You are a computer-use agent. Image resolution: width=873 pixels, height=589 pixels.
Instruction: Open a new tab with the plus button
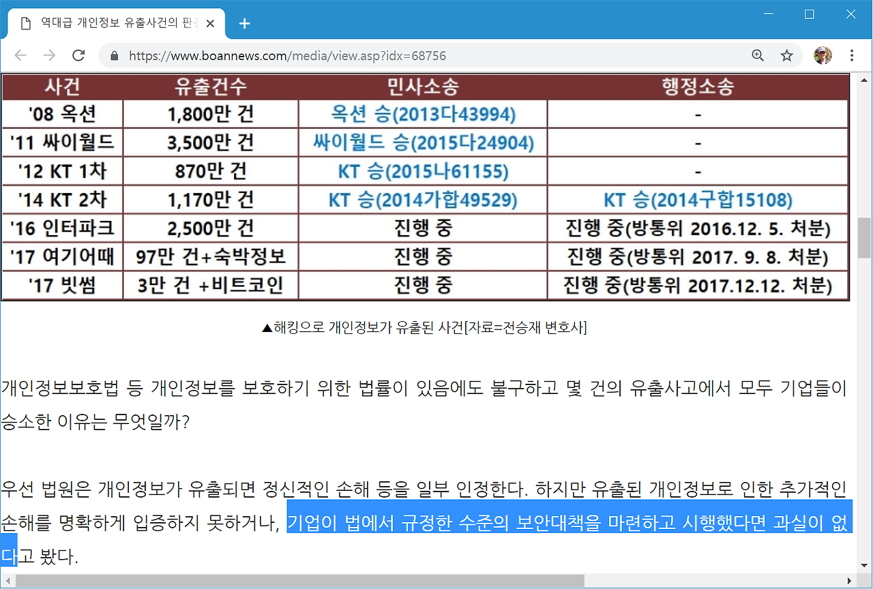point(244,24)
